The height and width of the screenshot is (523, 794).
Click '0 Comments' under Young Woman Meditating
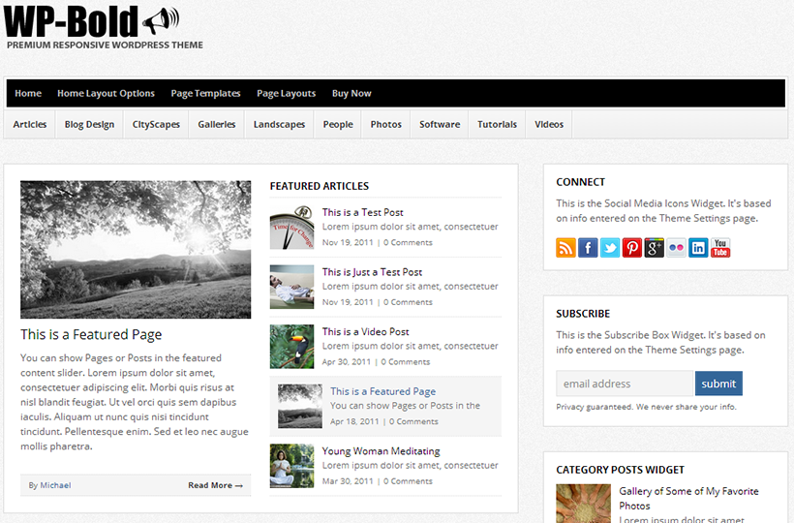(x=408, y=481)
